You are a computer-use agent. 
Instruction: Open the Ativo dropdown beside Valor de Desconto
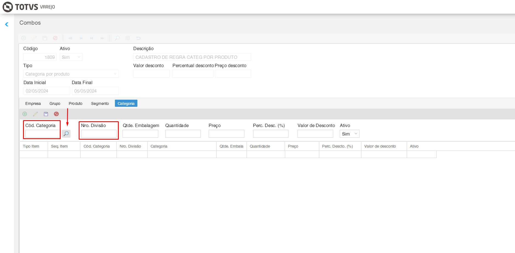(349, 134)
